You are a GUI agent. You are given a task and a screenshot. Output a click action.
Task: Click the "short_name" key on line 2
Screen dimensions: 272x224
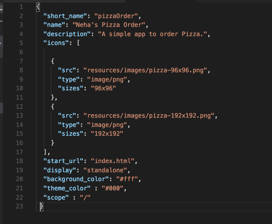(x=65, y=16)
